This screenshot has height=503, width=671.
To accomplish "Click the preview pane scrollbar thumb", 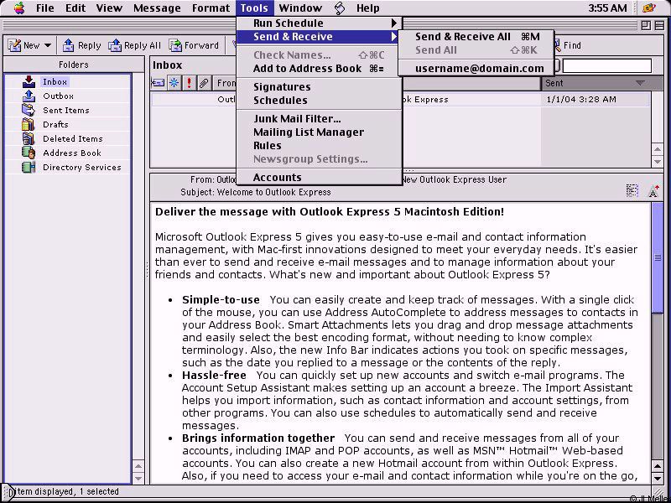I will [x=658, y=258].
